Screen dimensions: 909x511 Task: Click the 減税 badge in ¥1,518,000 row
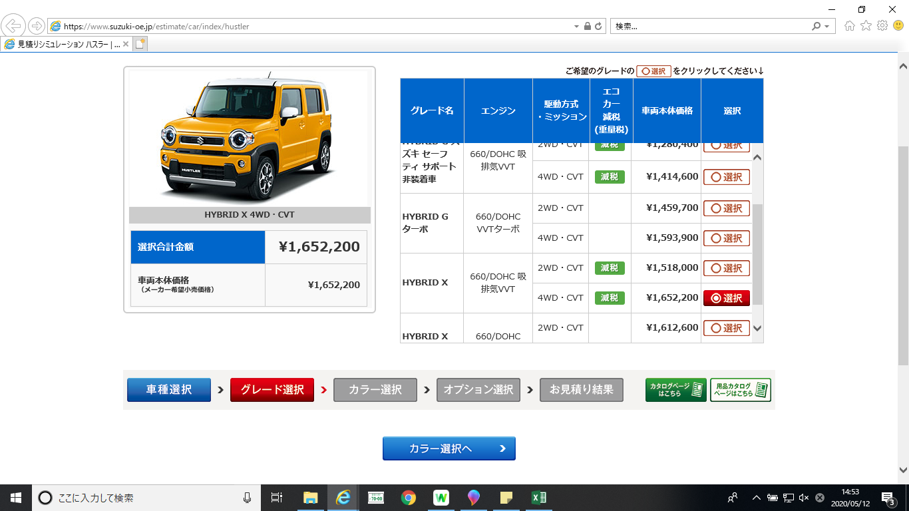(x=610, y=268)
